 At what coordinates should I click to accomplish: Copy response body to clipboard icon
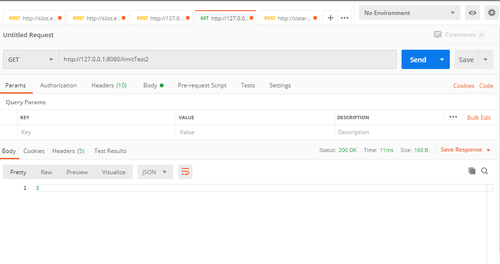[x=472, y=171]
